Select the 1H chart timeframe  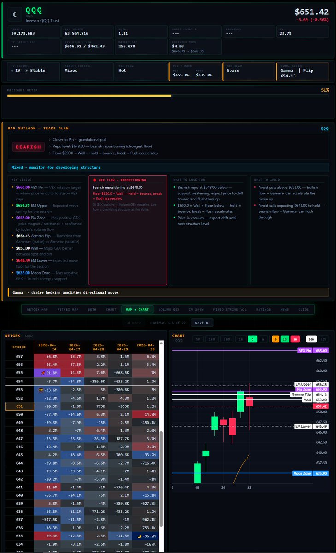pyautogui.click(x=241, y=339)
